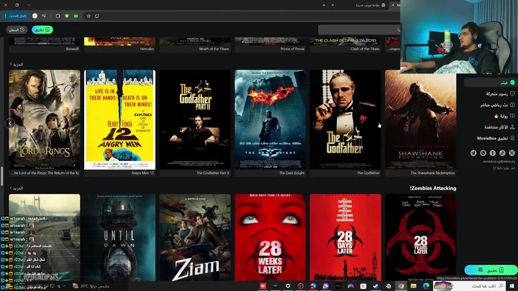Open the Settings gear in the taskbar
The height and width of the screenshot is (291, 518).
[288, 286]
